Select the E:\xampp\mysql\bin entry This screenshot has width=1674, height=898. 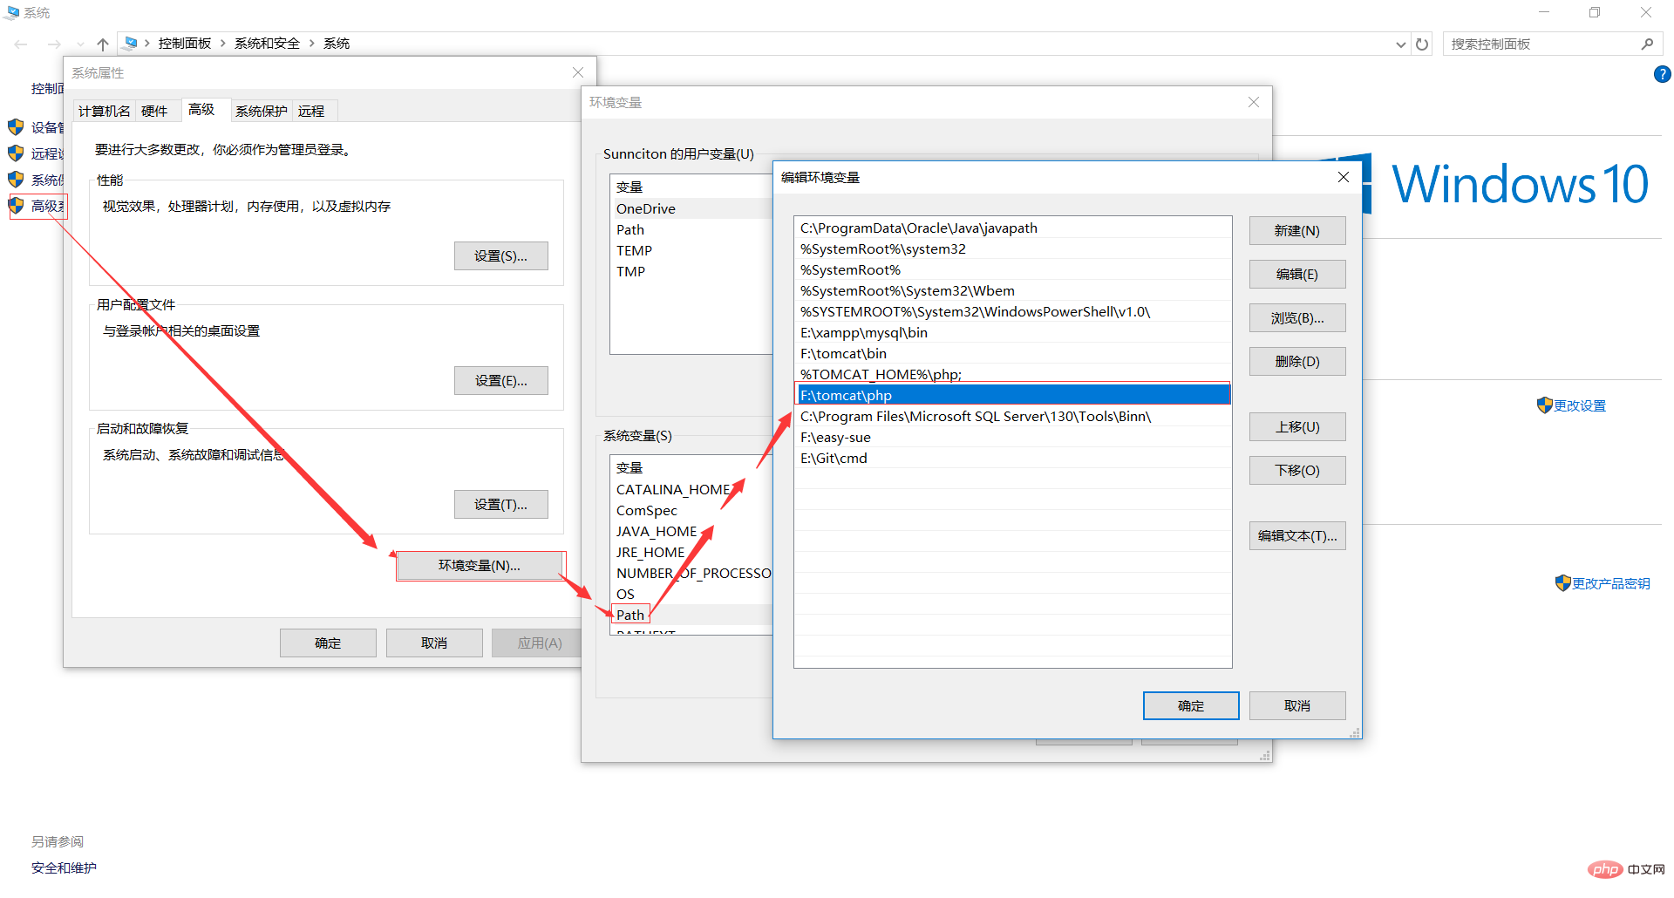[x=1013, y=332]
